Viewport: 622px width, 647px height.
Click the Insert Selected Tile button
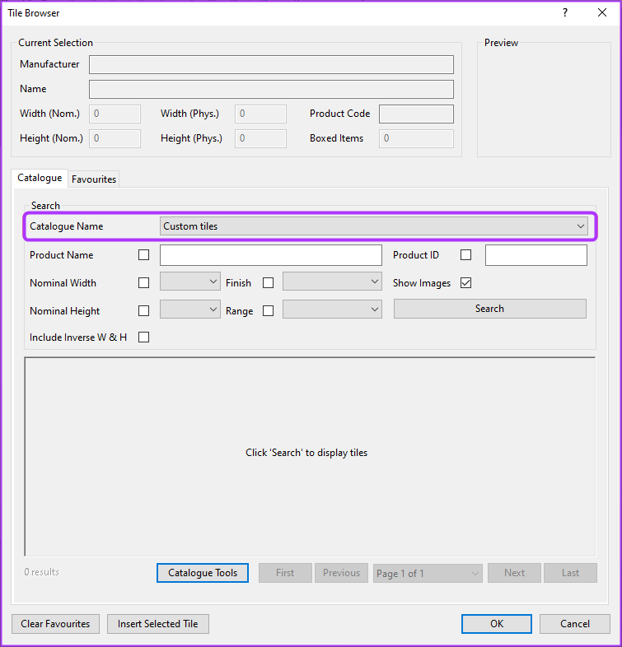pos(157,624)
